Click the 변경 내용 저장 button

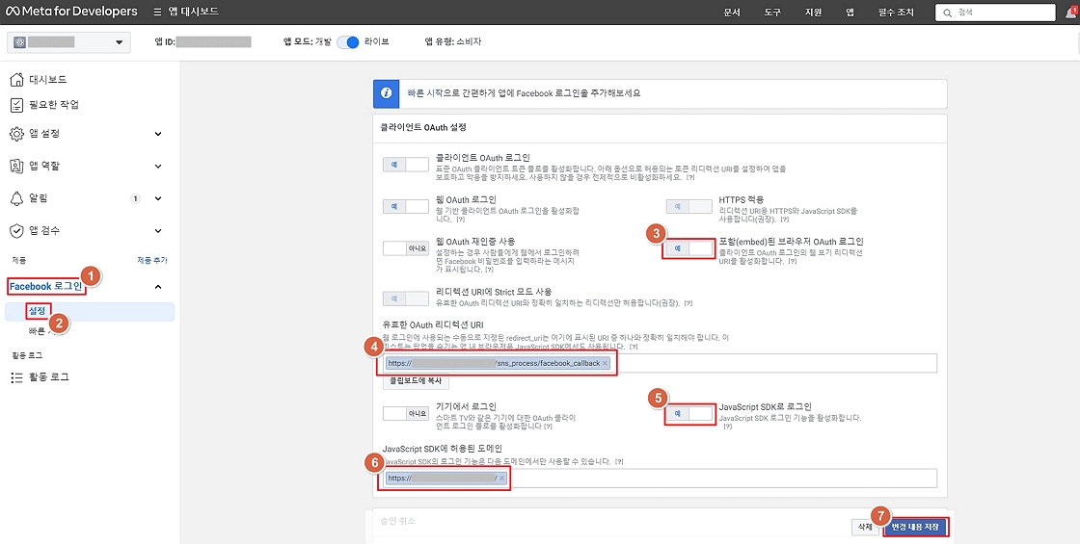915,527
